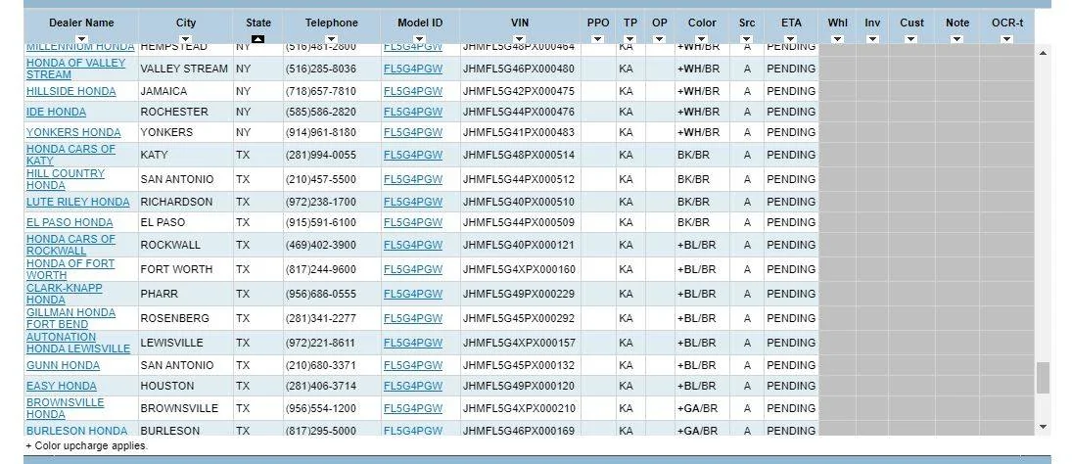The width and height of the screenshot is (1072, 464).
Task: Open the ETA column filter dropdown
Action: (x=791, y=39)
